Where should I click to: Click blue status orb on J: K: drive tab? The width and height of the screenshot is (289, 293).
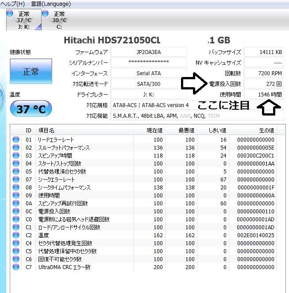tap(10, 13)
